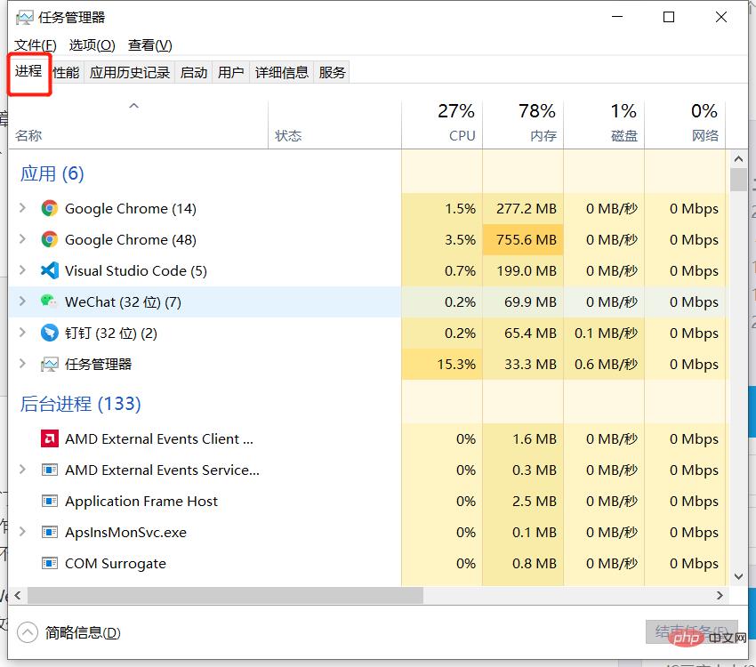Collapse to 简略信息 view
Viewport: 756px width, 667px height.
(x=69, y=632)
